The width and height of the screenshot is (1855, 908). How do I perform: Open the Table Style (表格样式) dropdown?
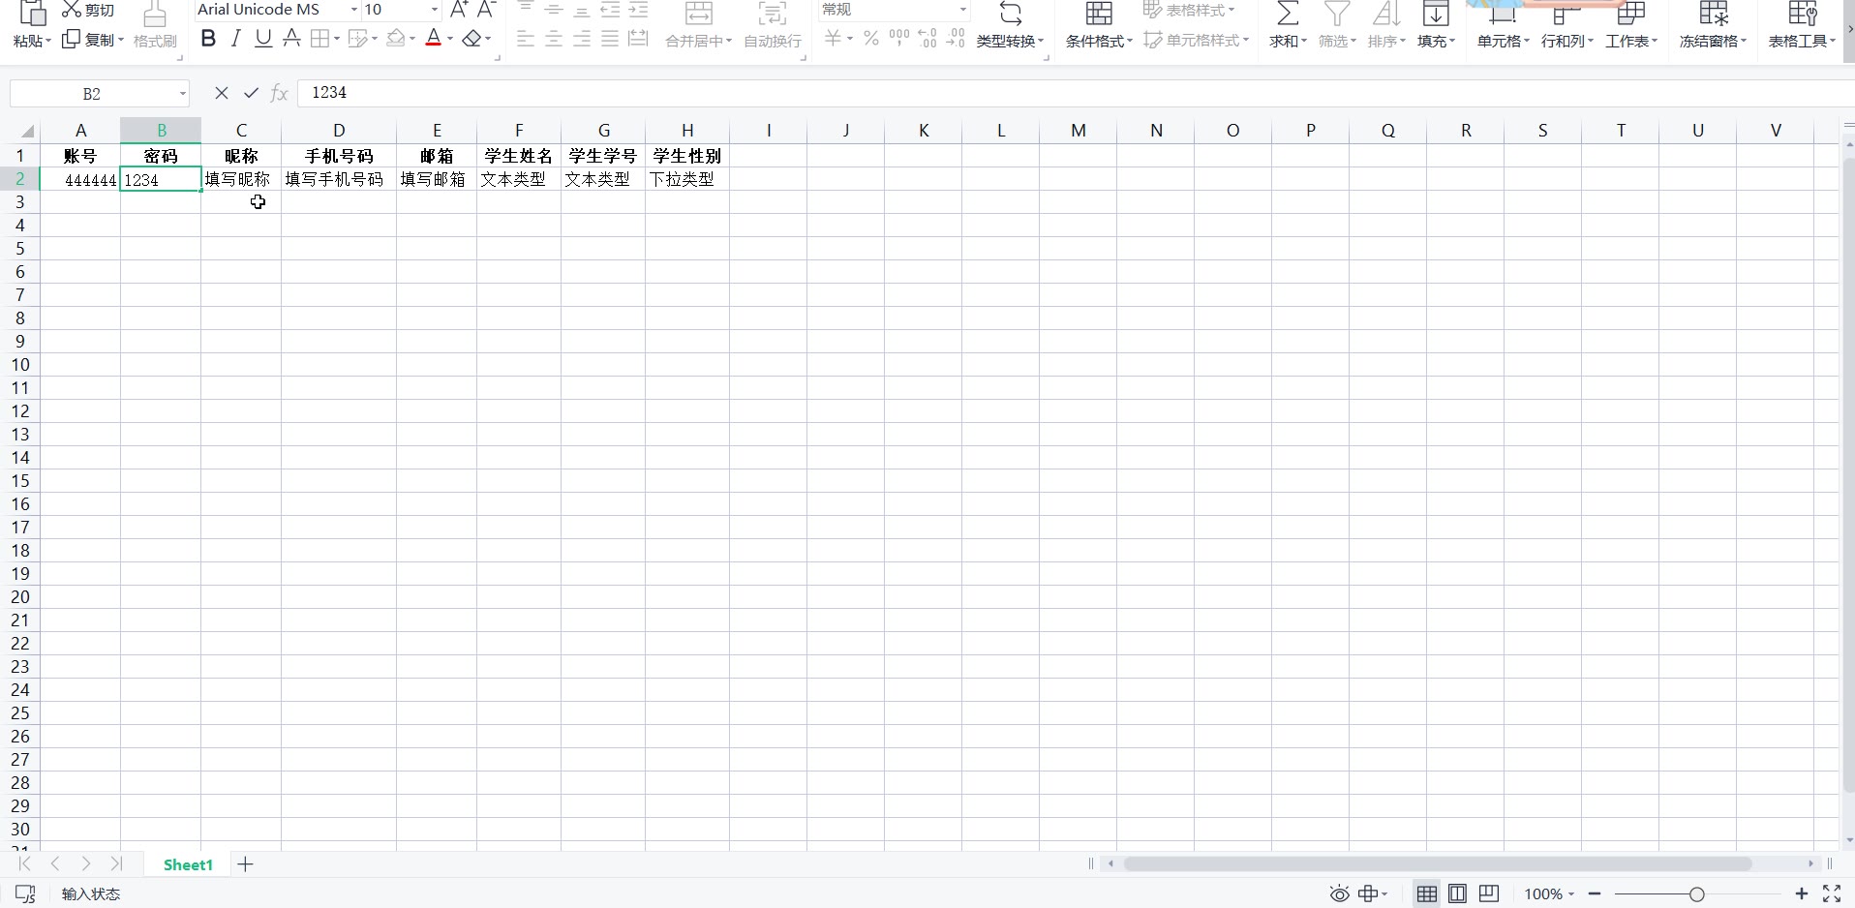(1189, 11)
